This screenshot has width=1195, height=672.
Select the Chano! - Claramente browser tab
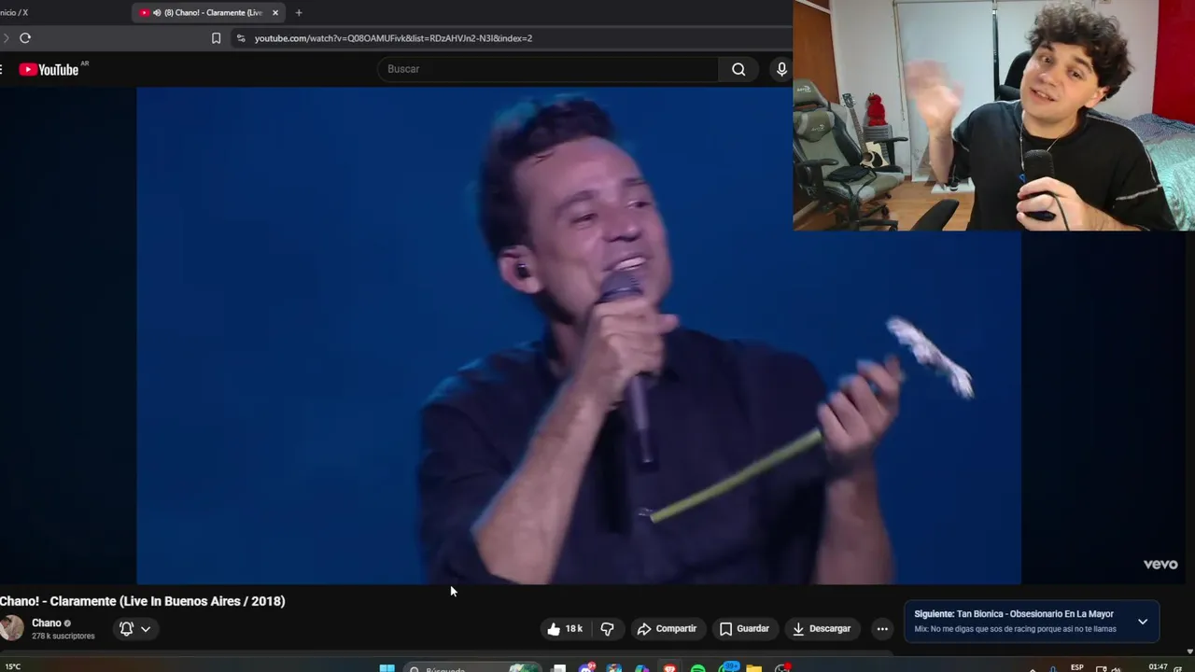(210, 12)
